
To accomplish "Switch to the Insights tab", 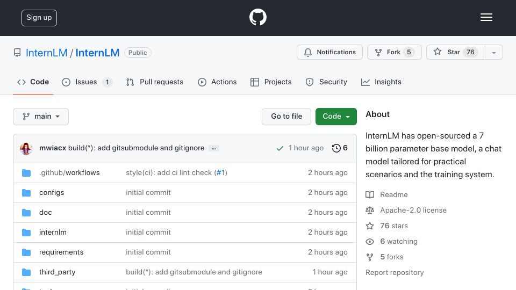I will (381, 82).
